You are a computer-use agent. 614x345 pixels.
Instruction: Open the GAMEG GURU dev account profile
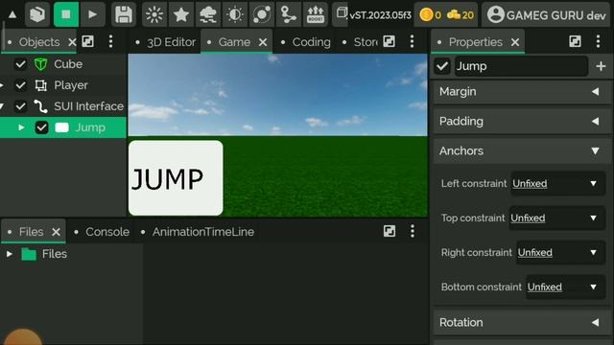[547, 15]
